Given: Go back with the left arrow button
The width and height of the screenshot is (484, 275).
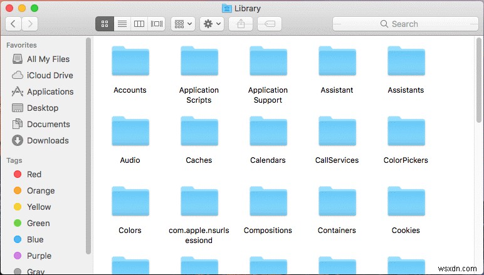Looking at the screenshot, I should (x=13, y=24).
